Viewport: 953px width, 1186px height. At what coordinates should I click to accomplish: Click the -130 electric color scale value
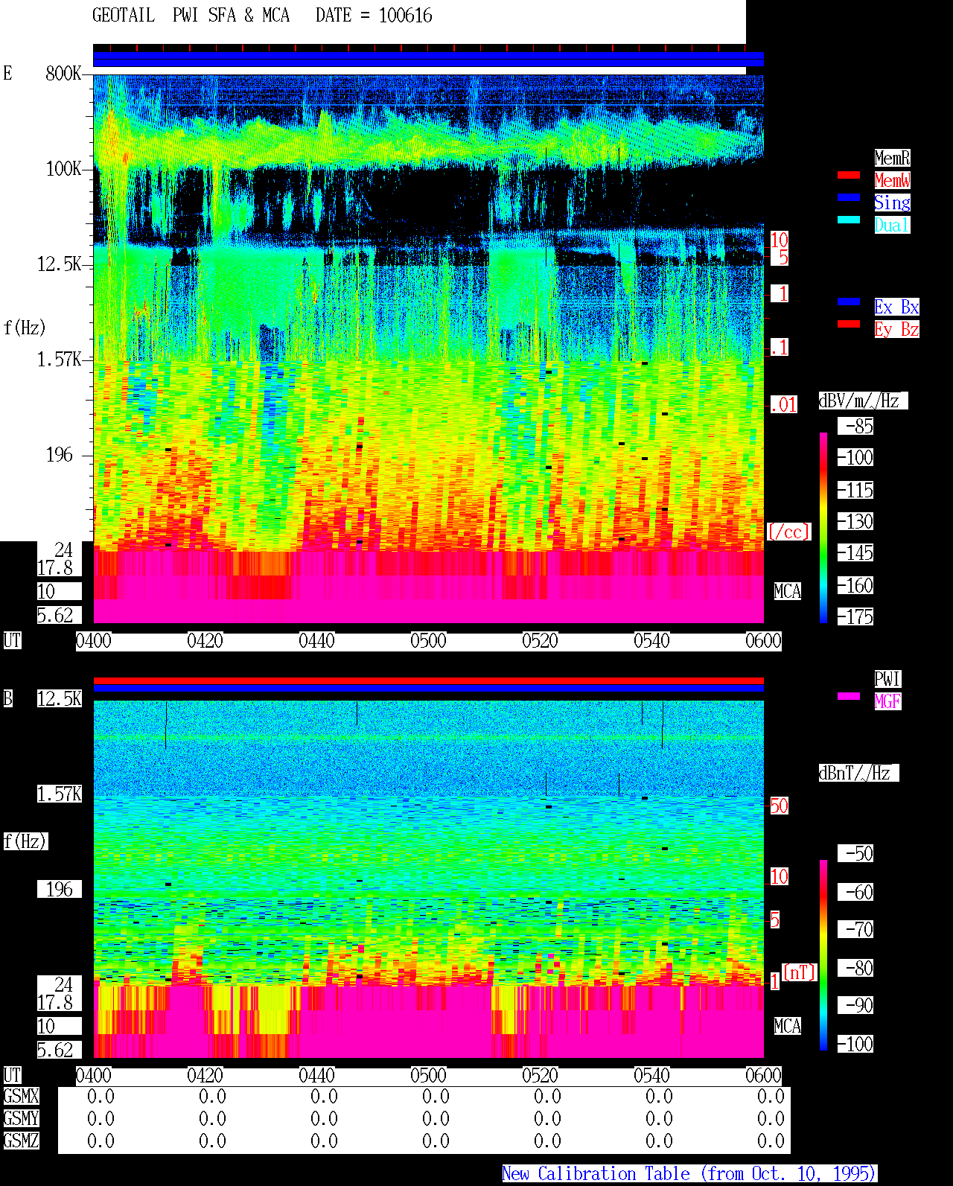855,521
